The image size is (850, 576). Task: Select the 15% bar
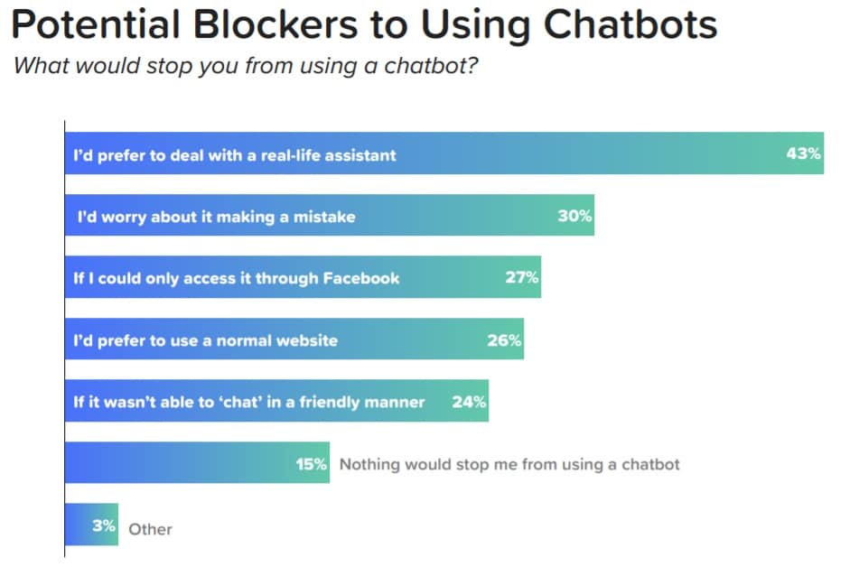[197, 462]
